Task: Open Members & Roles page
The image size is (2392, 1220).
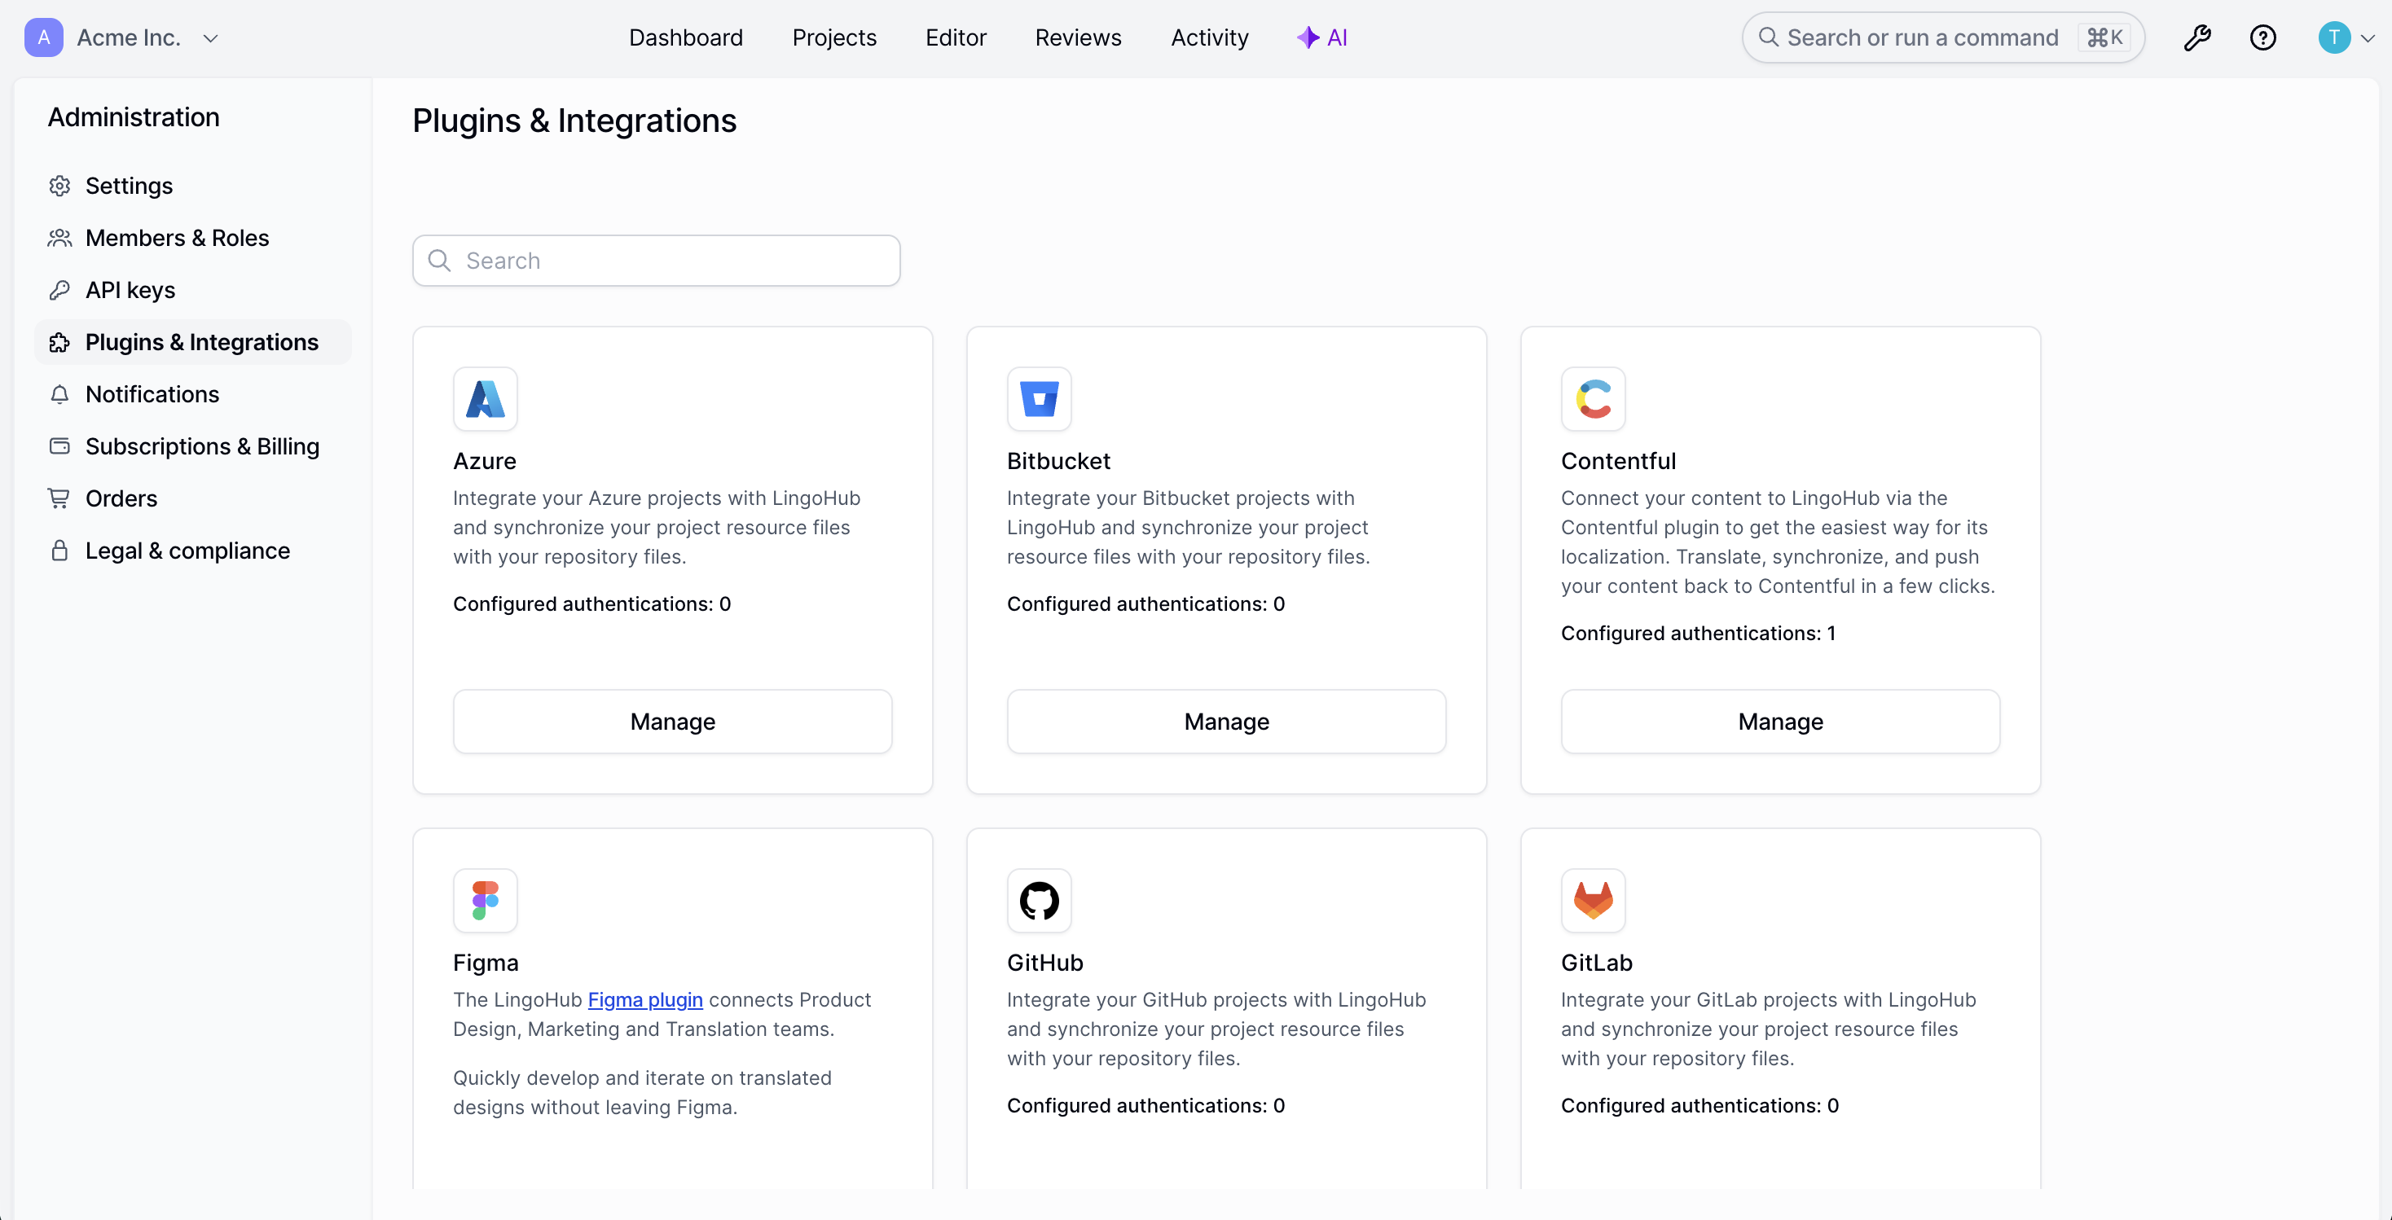Action: coord(193,238)
